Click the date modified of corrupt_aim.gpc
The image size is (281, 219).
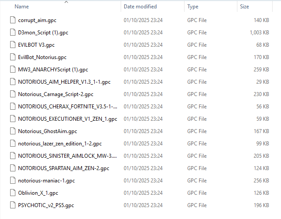pos(143,20)
